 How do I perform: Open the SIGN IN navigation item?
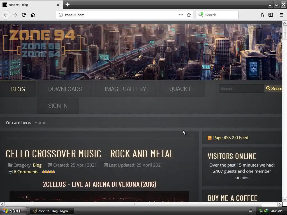pyautogui.click(x=58, y=106)
